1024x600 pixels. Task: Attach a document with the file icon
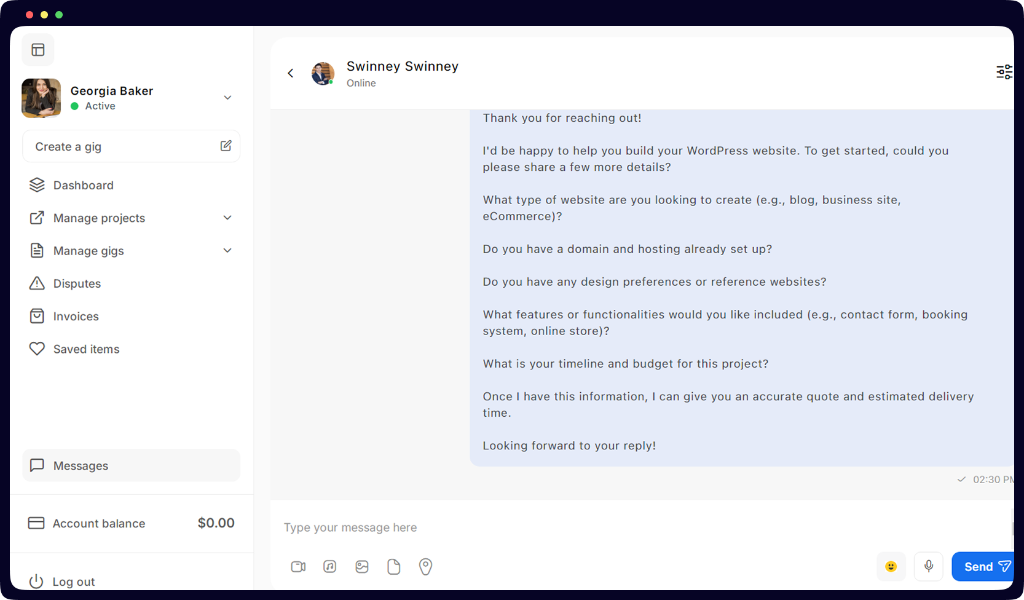pos(394,566)
